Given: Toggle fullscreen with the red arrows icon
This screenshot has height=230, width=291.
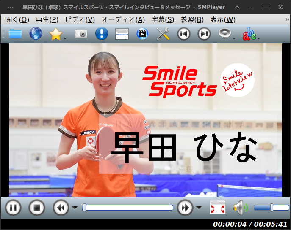Looking at the screenshot, I should [x=218, y=207].
